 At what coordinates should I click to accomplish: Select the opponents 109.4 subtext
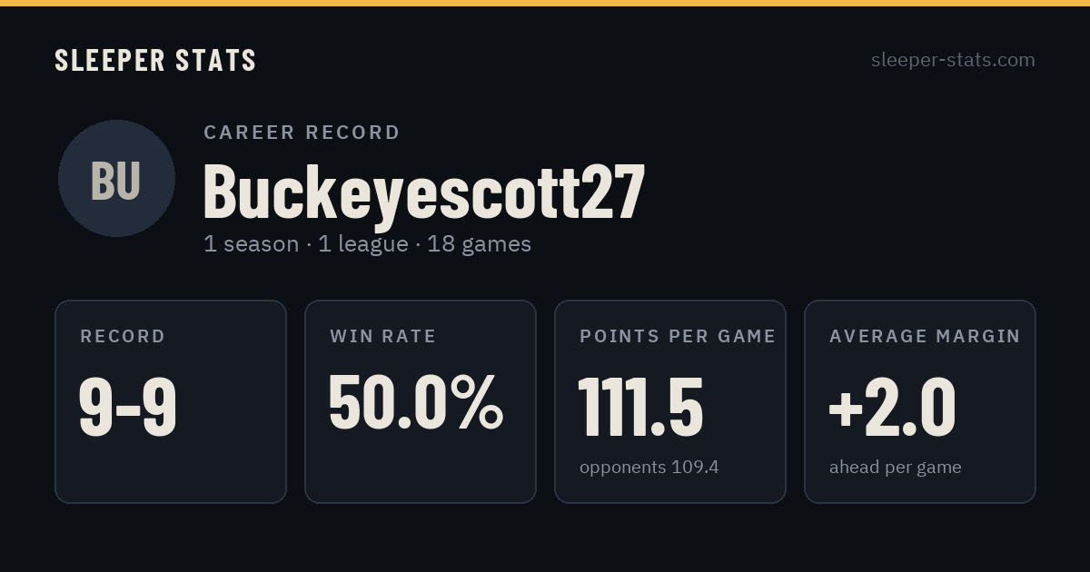point(649,468)
